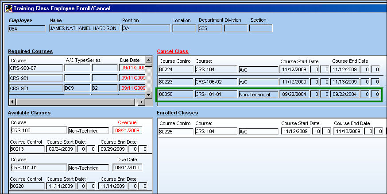Screen dimensions: 387x194
Task: Click the window title bar application icon
Action: (9, 8)
